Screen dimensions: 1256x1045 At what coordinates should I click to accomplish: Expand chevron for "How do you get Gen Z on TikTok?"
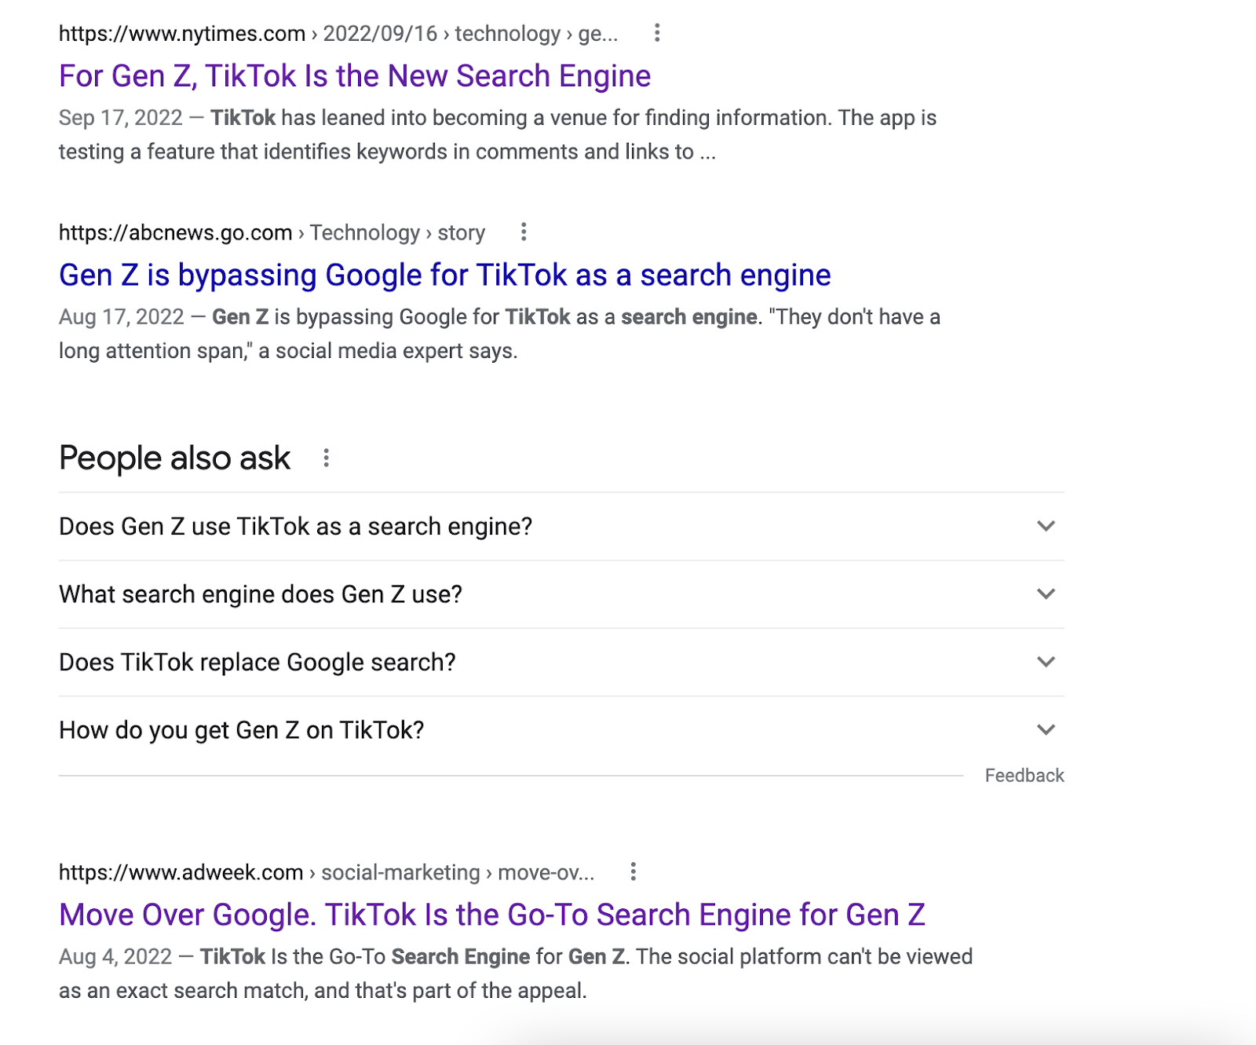point(1046,730)
